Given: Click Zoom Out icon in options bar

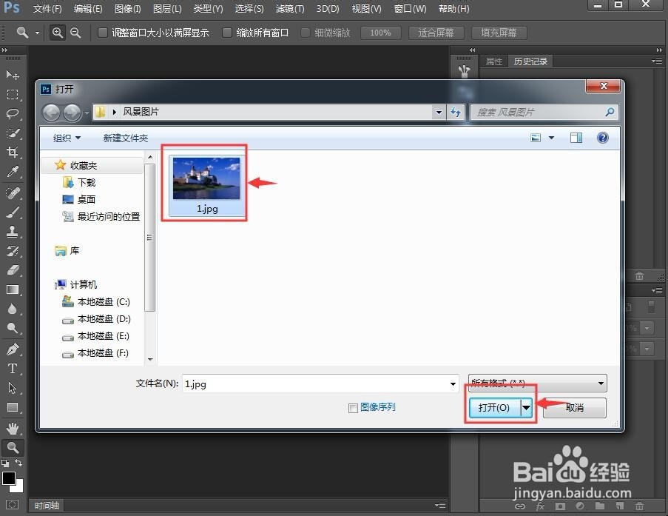Looking at the screenshot, I should [75, 33].
